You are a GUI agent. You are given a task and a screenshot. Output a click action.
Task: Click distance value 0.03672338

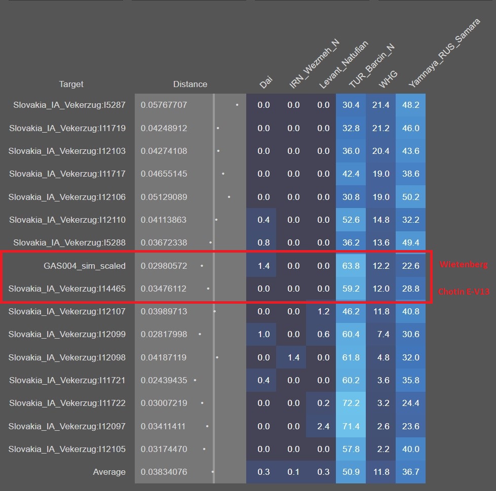[164, 242]
